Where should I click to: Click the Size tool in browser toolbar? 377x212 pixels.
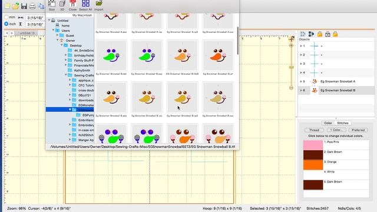coord(52,5)
